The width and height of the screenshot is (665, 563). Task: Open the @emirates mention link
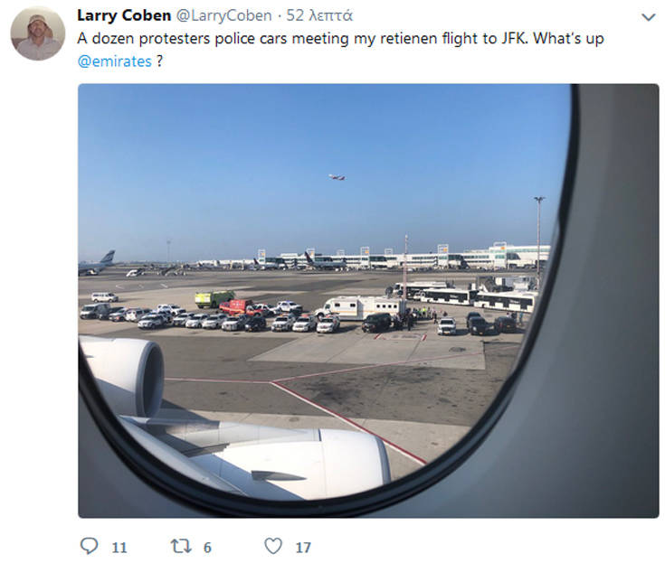coord(115,62)
